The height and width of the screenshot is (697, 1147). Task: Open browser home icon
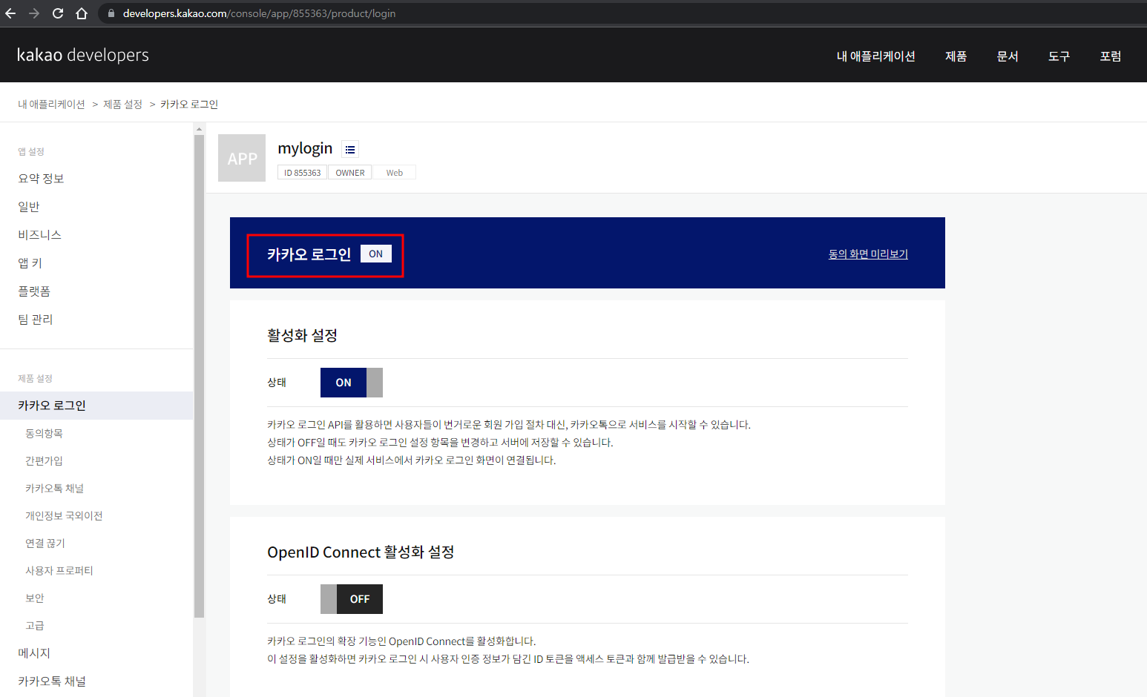coord(82,13)
